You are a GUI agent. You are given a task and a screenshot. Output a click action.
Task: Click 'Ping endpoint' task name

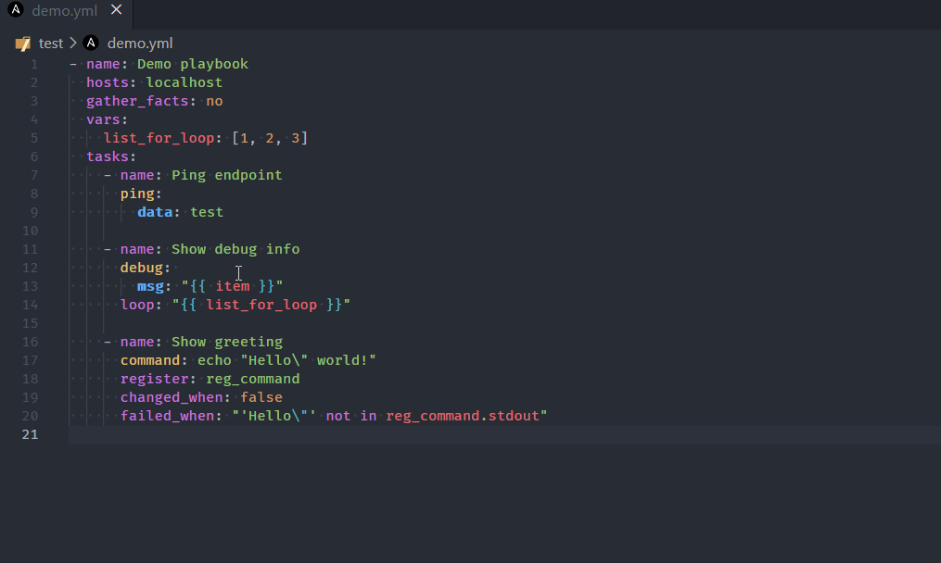point(227,175)
